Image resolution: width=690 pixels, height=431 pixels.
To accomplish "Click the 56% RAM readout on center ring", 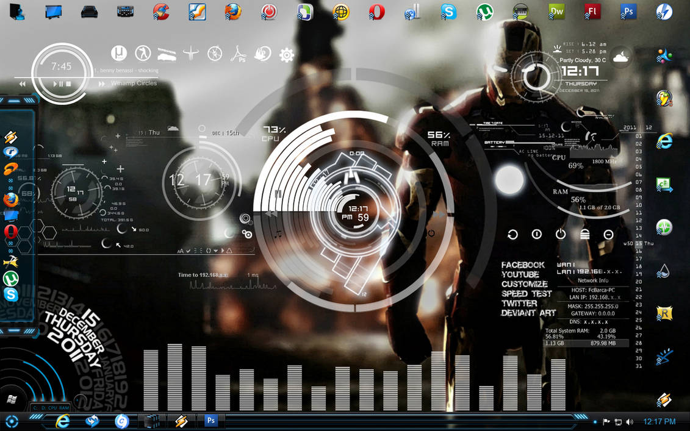I will point(439,138).
